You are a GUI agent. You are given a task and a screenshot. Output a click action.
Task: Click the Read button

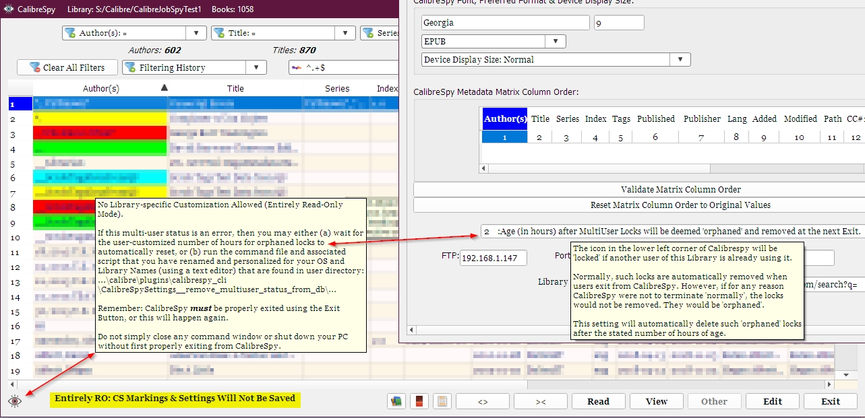pos(598,401)
